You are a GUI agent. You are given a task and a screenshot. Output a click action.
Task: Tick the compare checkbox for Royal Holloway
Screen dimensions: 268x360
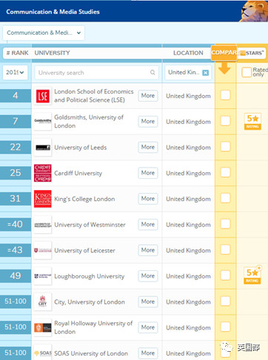click(225, 327)
